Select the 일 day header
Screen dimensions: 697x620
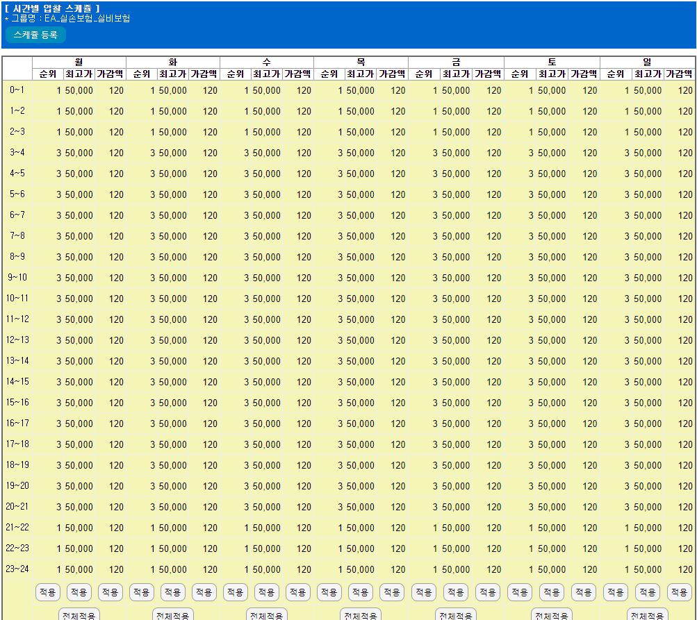648,62
